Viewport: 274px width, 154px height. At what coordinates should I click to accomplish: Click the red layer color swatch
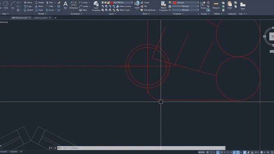[x=112, y=3]
